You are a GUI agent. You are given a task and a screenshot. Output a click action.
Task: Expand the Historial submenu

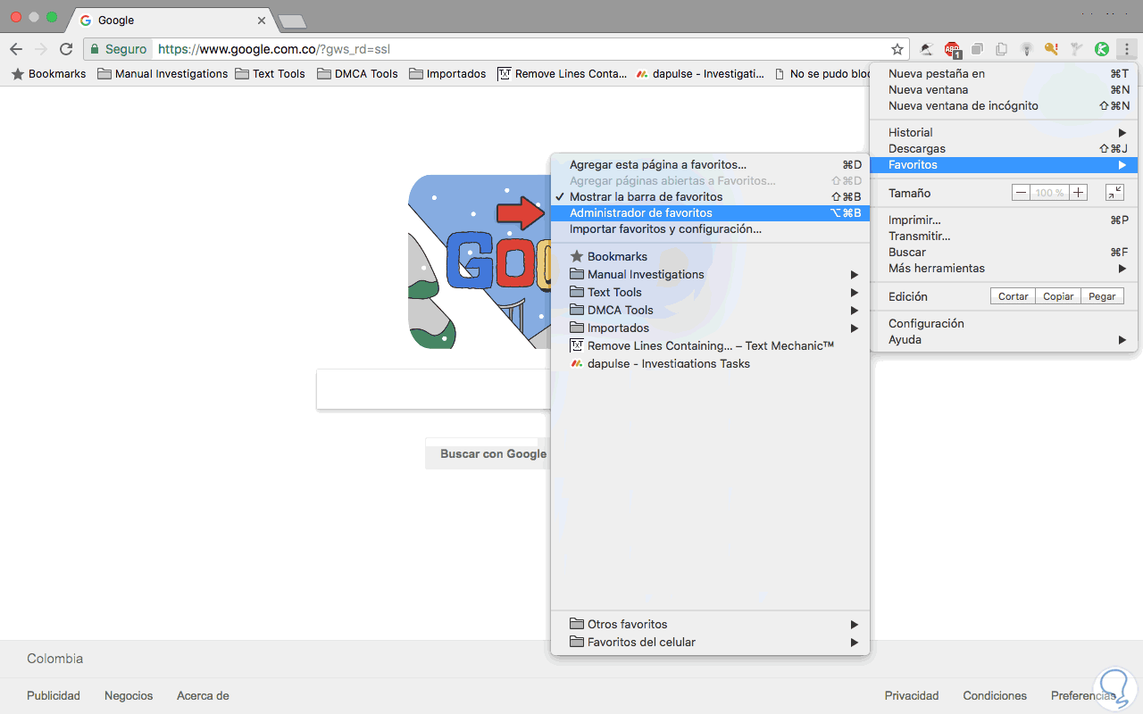pyautogui.click(x=1005, y=132)
